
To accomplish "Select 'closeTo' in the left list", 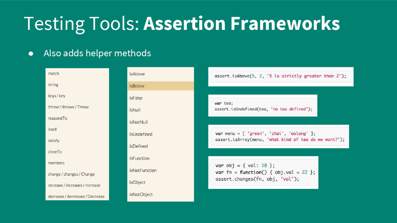I will coord(55,152).
